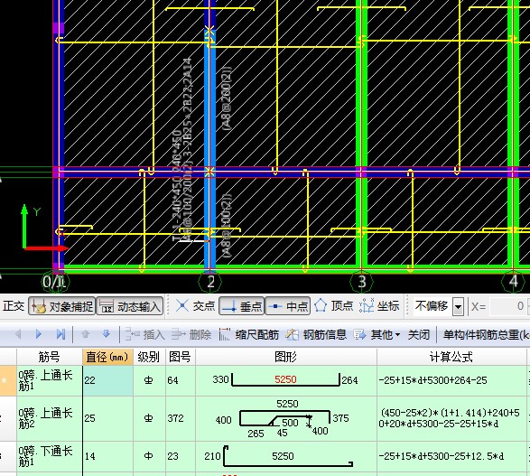Move row down arrow icon
The image size is (530, 476).
coord(107,335)
